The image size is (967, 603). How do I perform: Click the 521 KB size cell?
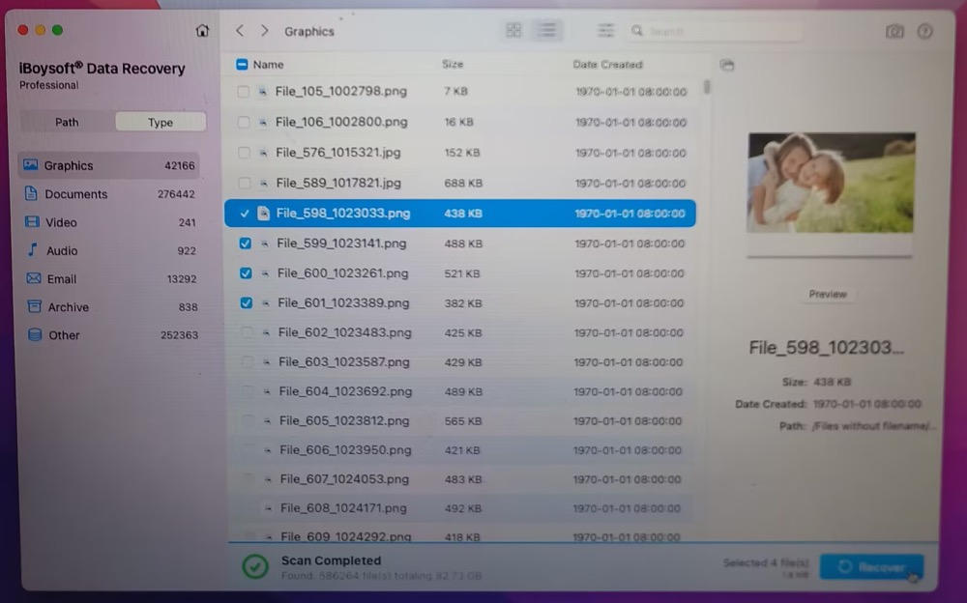[x=462, y=273]
